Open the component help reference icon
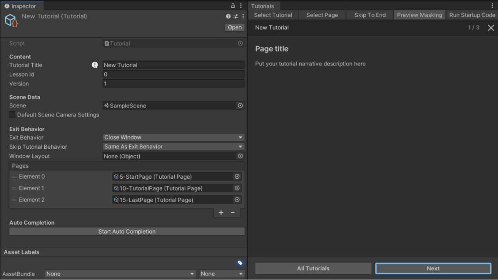This screenshot has height=280, width=498. click(x=228, y=16)
